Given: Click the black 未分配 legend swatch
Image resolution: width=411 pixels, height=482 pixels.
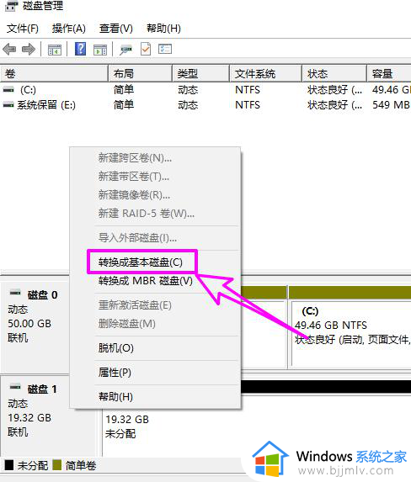Looking at the screenshot, I should (9, 465).
